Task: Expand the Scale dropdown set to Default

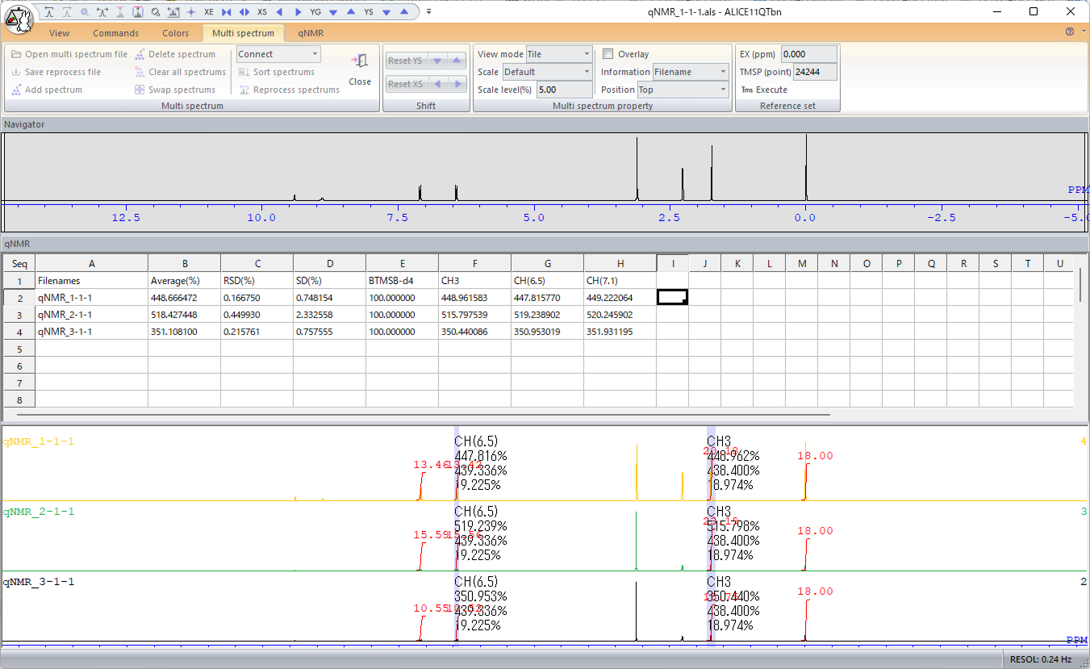Action: pos(546,72)
